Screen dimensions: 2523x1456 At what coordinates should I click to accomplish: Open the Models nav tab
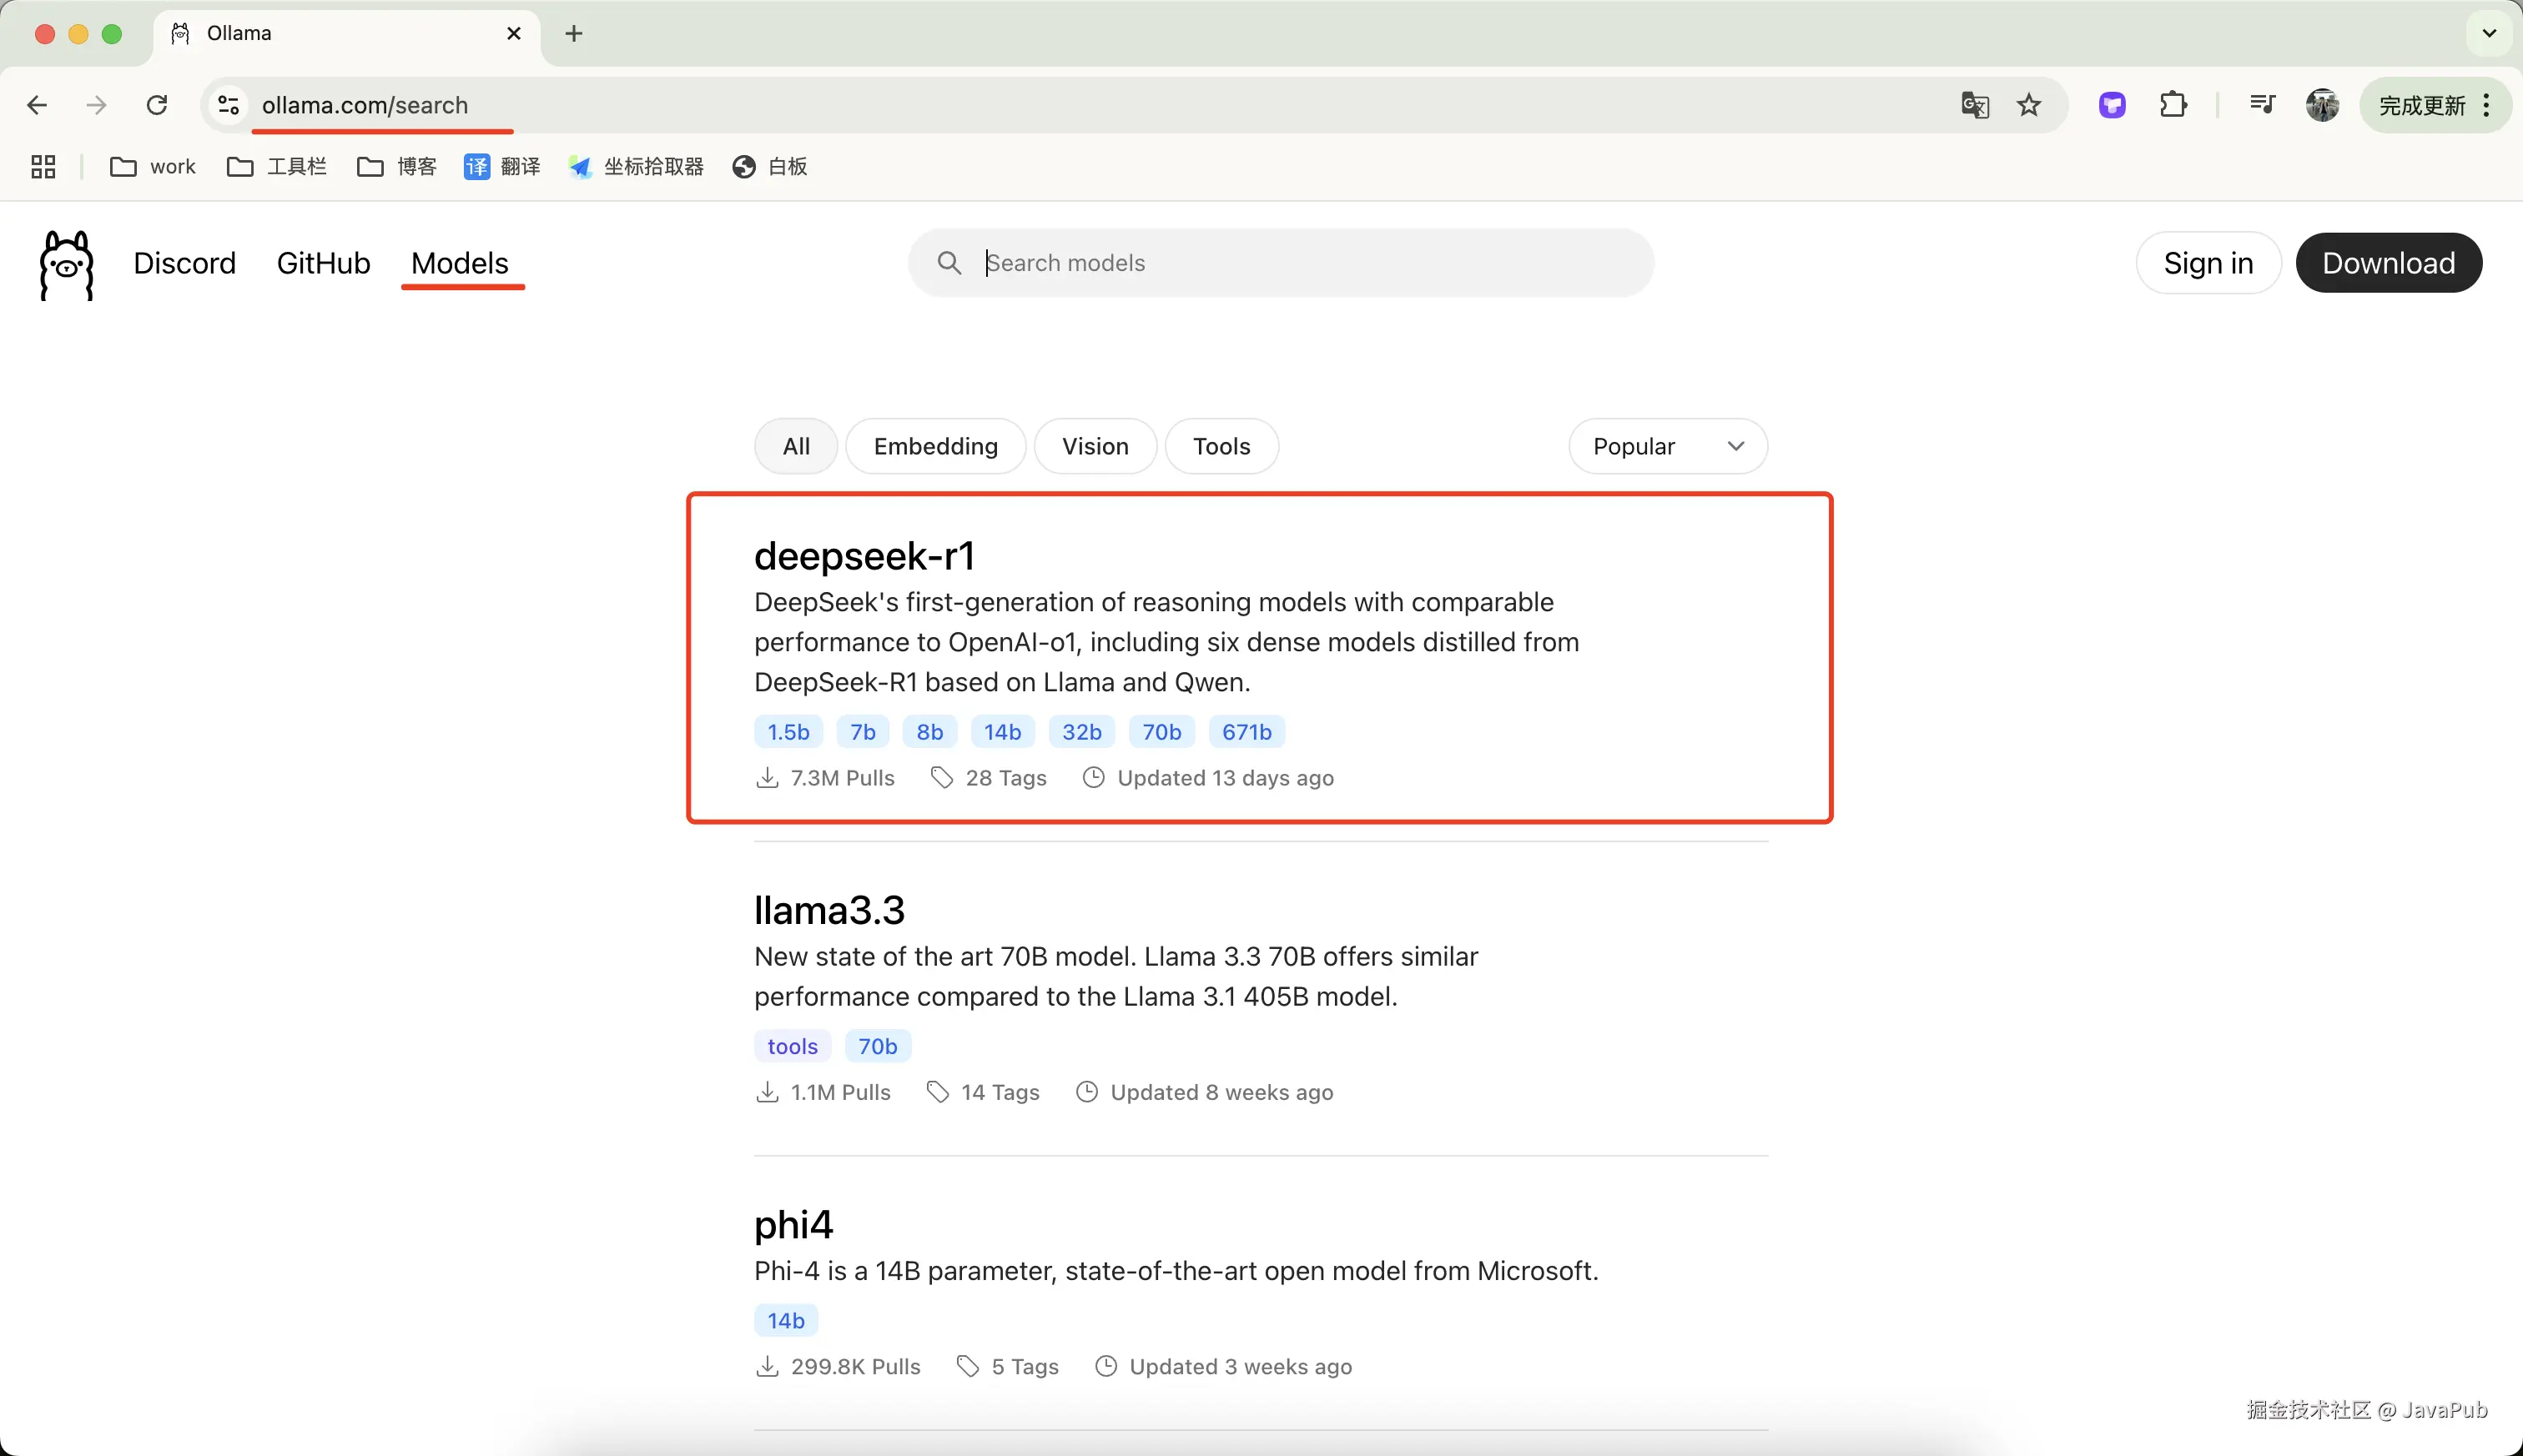point(459,263)
